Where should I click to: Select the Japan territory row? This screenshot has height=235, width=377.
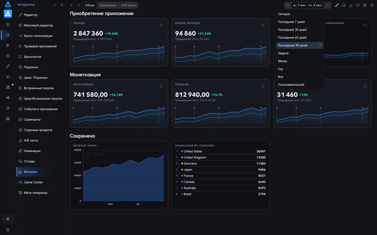click(x=221, y=170)
